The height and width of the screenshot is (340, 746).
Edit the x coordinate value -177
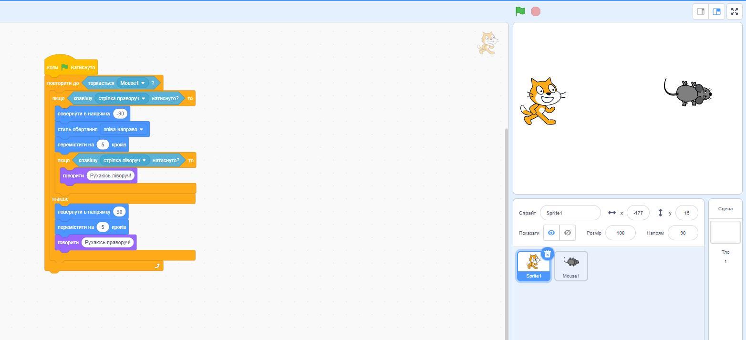tap(638, 213)
